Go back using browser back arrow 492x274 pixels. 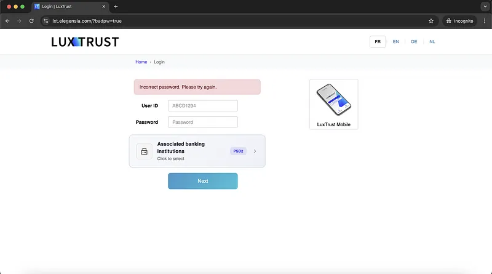[x=7, y=21]
